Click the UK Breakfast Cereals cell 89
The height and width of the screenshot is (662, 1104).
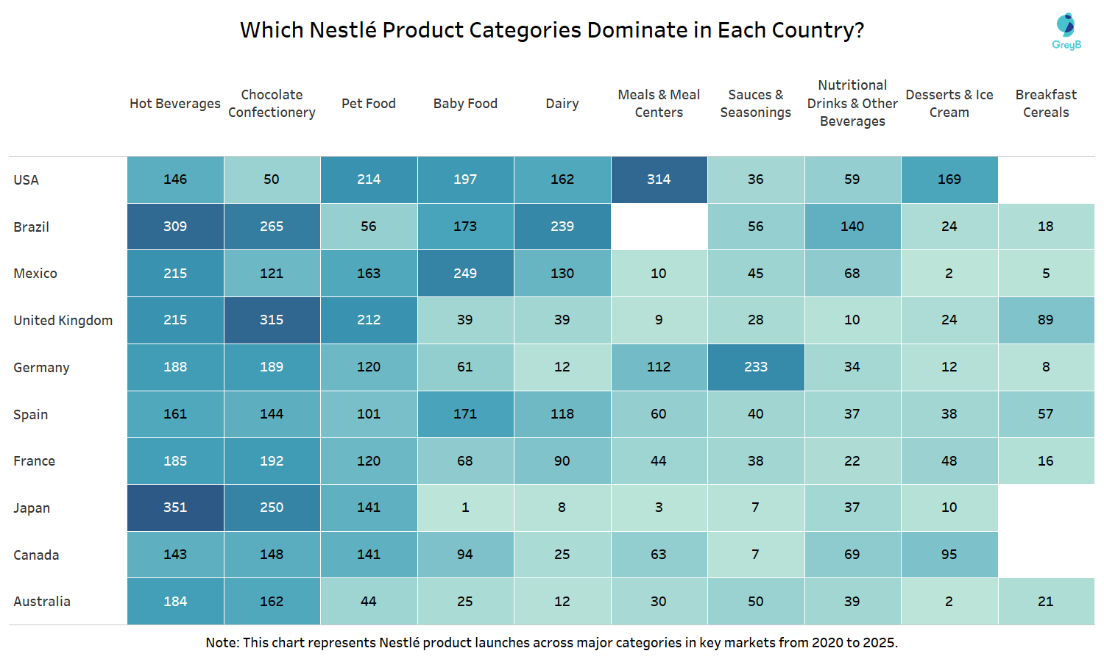tap(1046, 320)
